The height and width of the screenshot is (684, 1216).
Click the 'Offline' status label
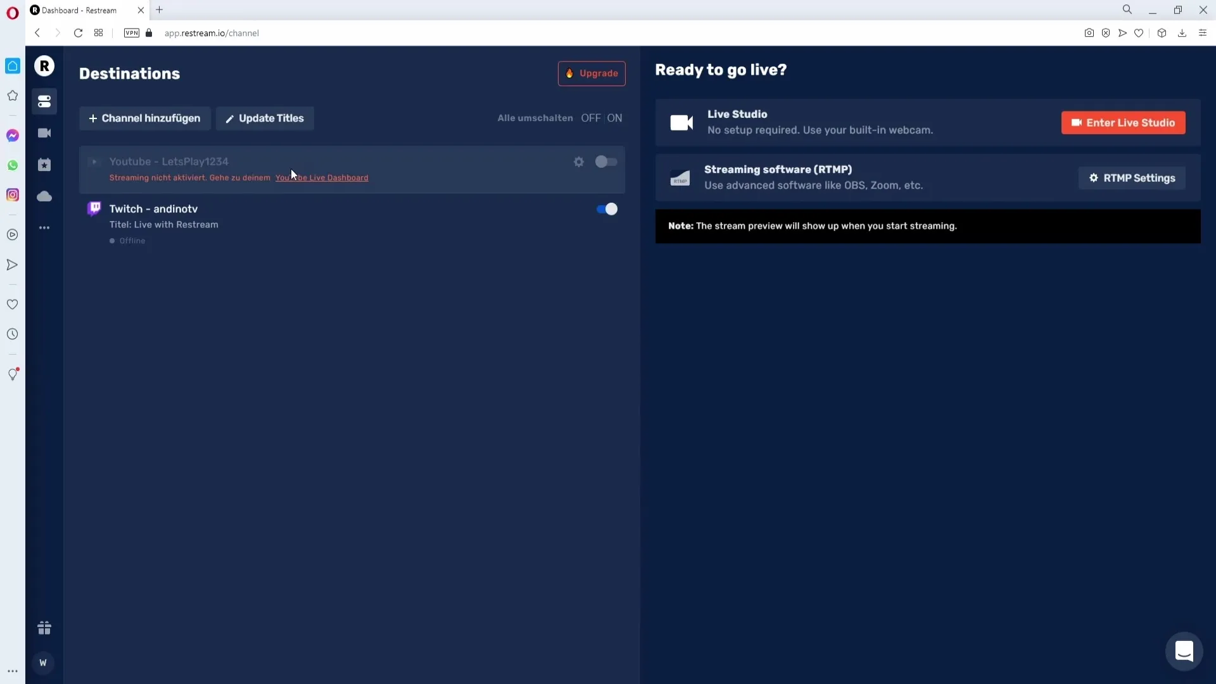[132, 241]
